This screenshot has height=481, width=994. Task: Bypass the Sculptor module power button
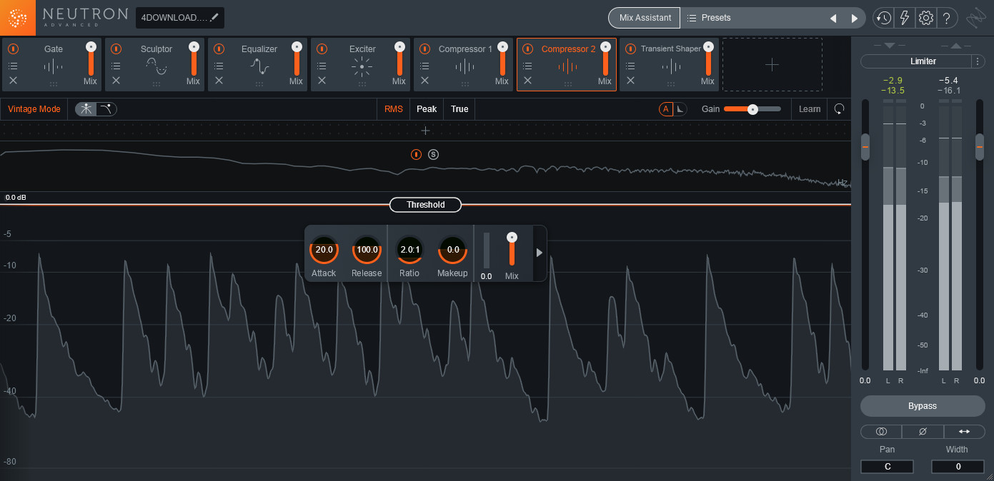pyautogui.click(x=116, y=49)
